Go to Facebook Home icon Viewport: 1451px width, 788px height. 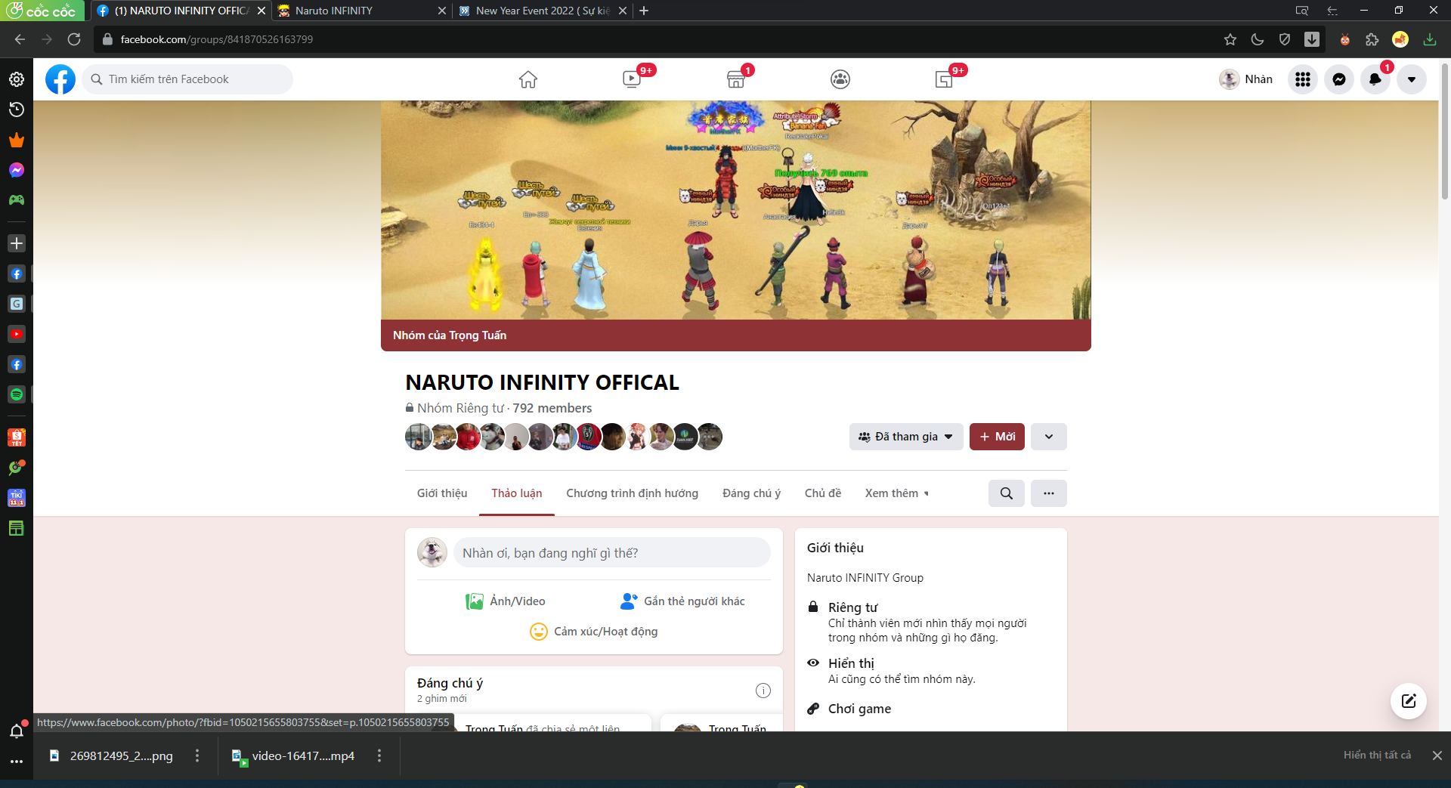[x=528, y=79]
